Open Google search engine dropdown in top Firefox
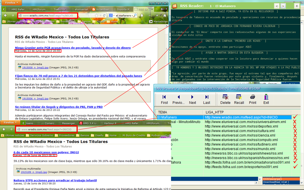 [114, 15]
